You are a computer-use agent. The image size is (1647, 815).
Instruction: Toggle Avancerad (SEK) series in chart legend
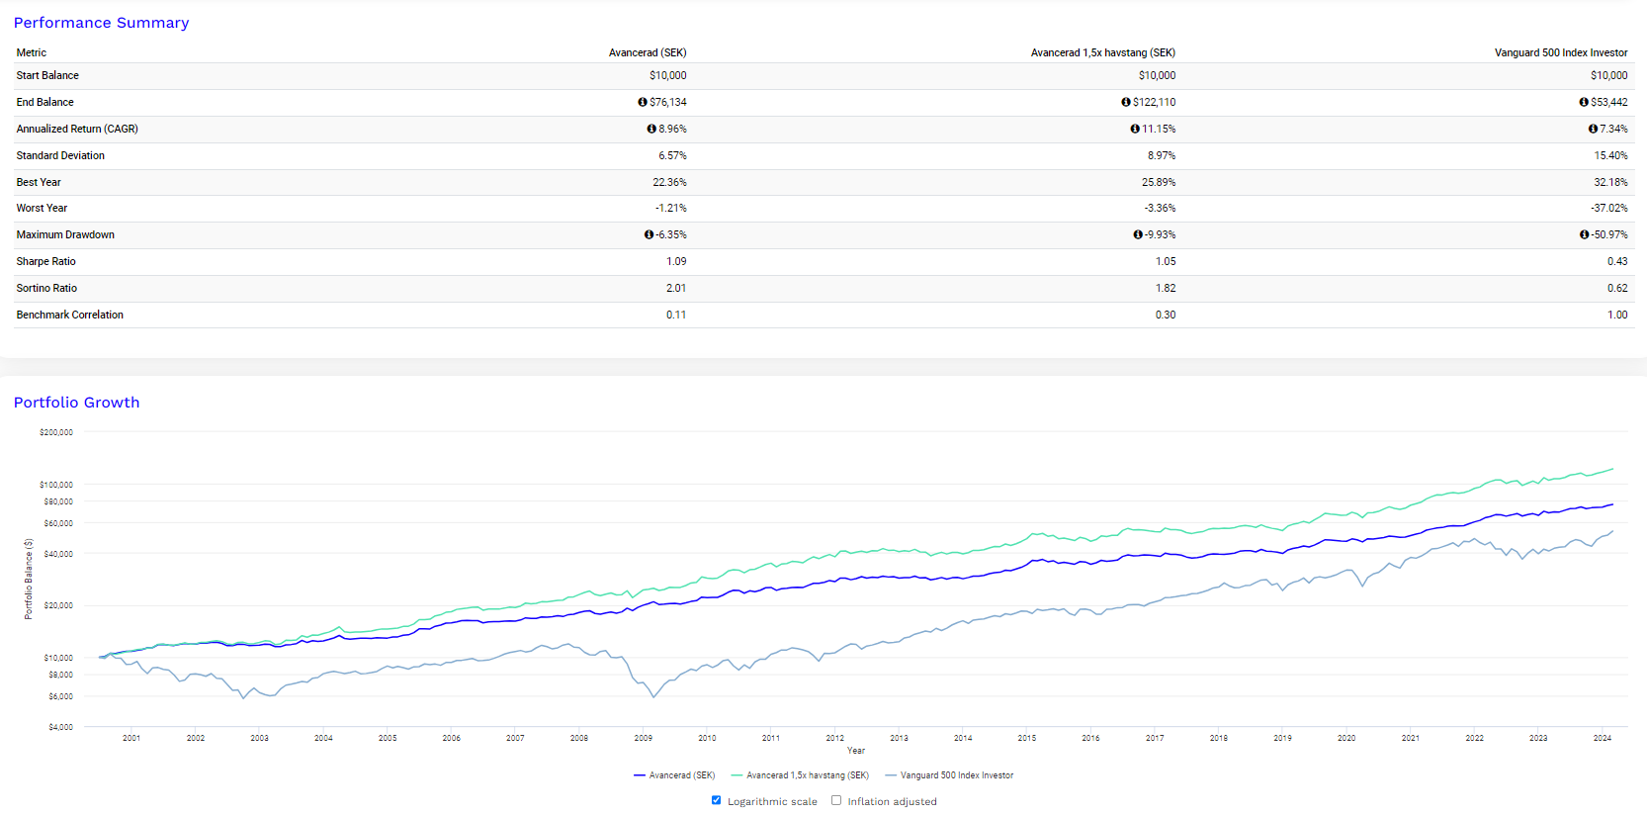[674, 775]
